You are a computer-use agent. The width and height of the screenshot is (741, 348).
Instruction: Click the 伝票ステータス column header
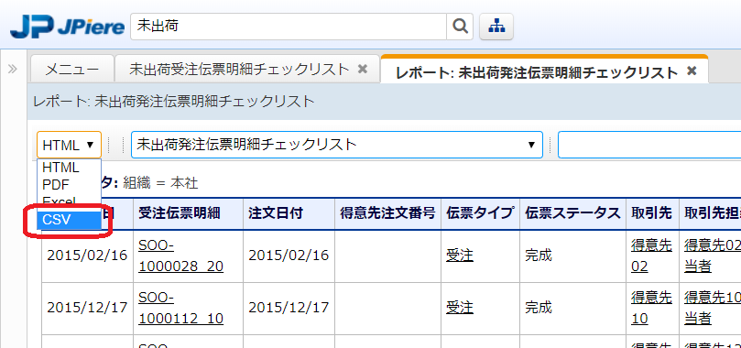click(572, 214)
